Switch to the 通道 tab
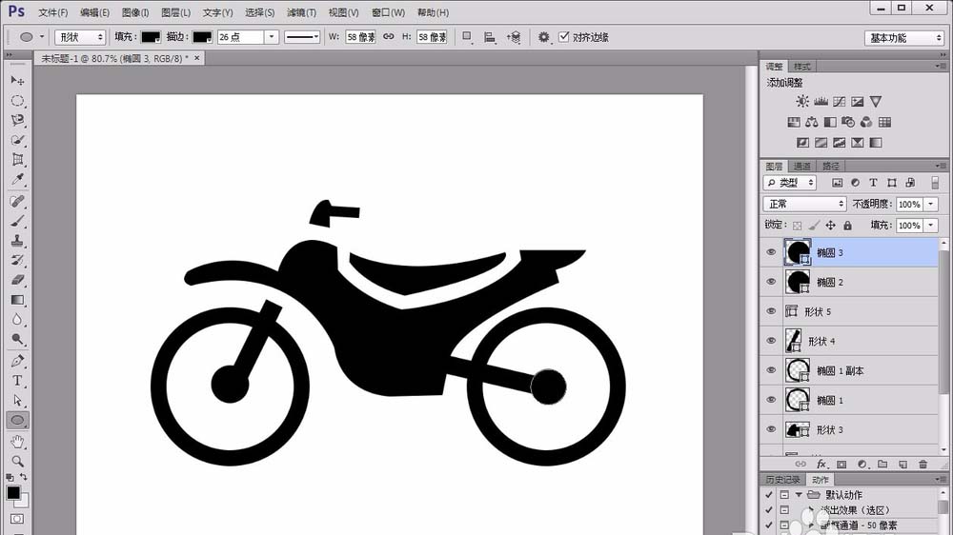Screen dimensions: 953x535 point(801,166)
